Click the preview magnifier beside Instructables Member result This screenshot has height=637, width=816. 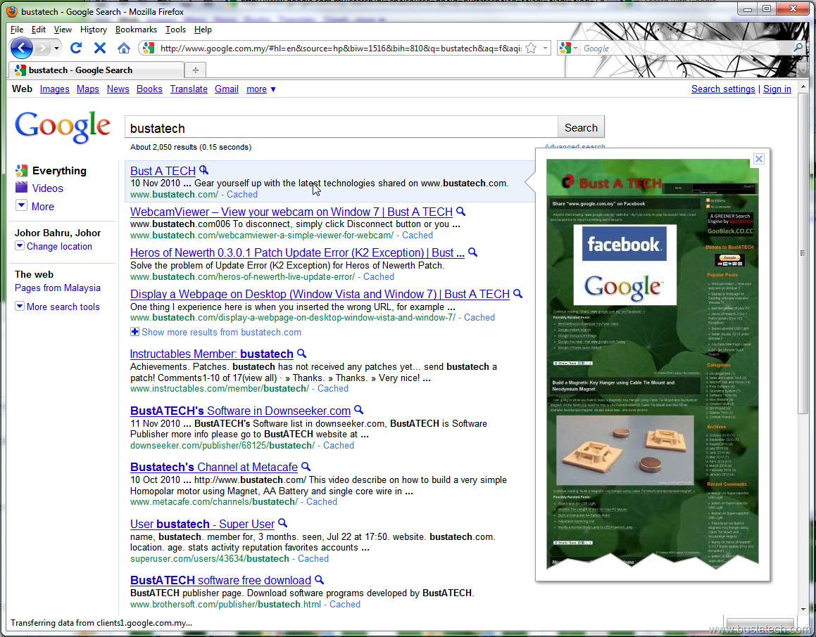tap(302, 354)
